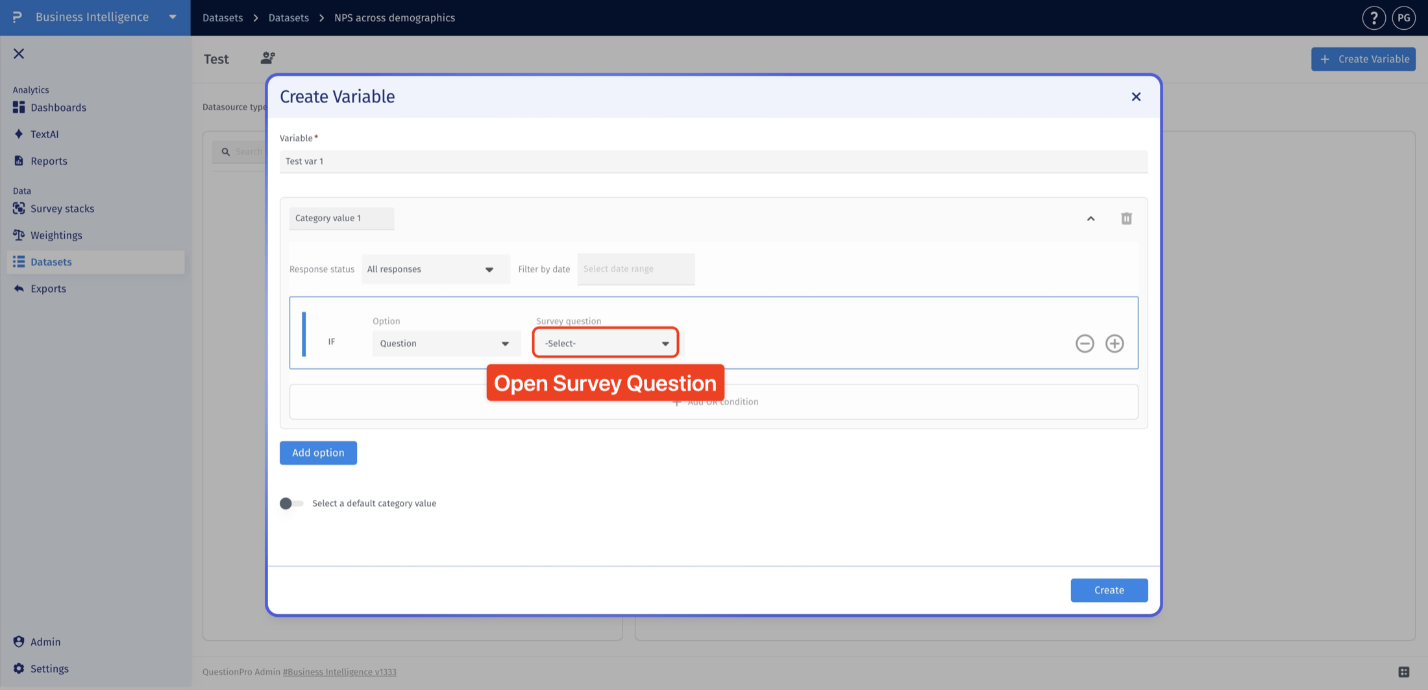Click the Settings gear icon
The height and width of the screenshot is (690, 1428).
pyautogui.click(x=19, y=668)
